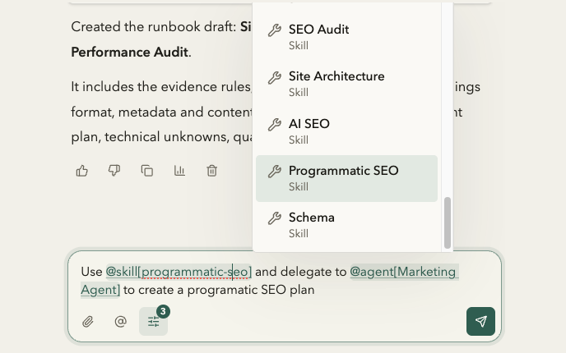Send the message with the paper plane button
This screenshot has width=566, height=353.
pyautogui.click(x=480, y=321)
